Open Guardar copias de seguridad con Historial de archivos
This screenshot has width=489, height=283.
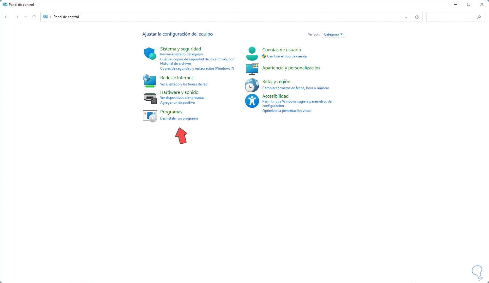[197, 61]
